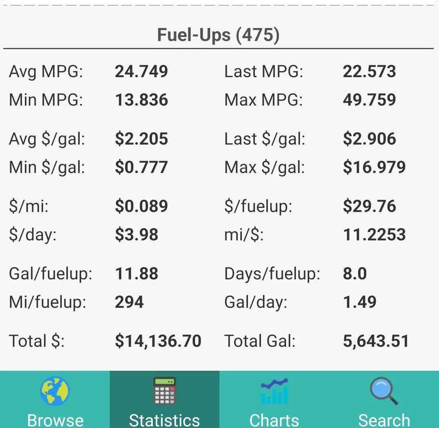The image size is (439, 428).
Task: Select the Max $/gal value $16.979
Action: (x=374, y=167)
